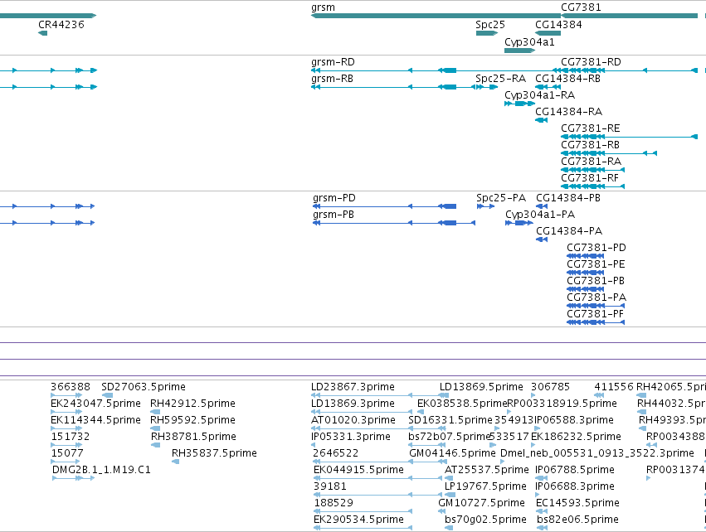This screenshot has width=706, height=532.
Task: Click the IP05331.3prime EST label
Action: 351,437
